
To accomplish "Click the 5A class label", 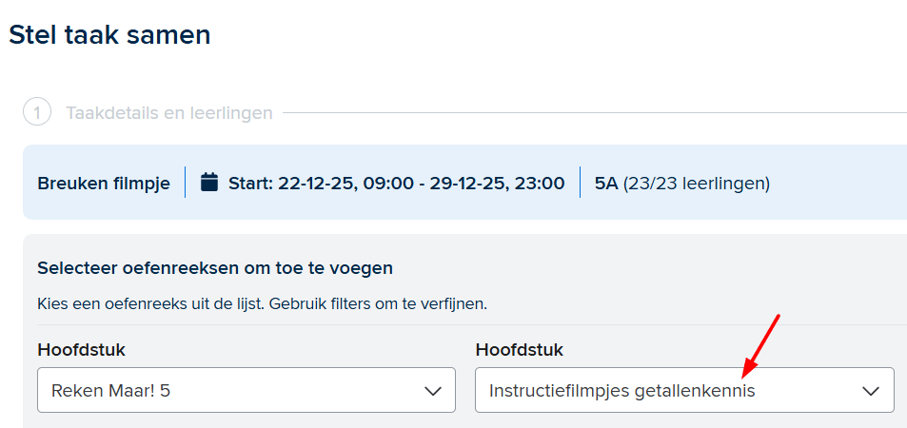I will (606, 183).
